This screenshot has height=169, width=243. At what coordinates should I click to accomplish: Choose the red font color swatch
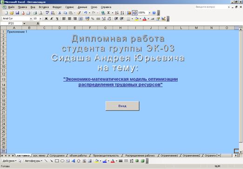[x=144, y=19]
